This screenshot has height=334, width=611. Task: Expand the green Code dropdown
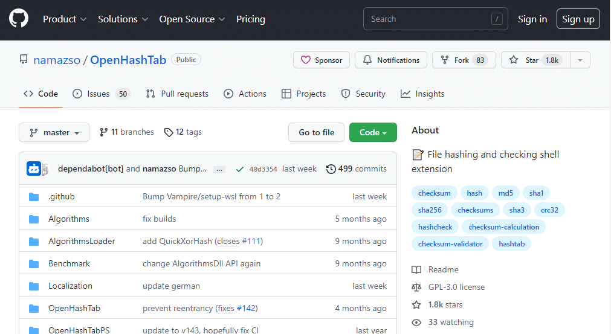click(x=373, y=133)
